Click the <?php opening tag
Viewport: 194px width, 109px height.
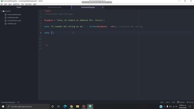48,11
